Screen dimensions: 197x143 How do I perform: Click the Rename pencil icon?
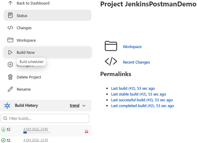pyautogui.click(x=10, y=89)
